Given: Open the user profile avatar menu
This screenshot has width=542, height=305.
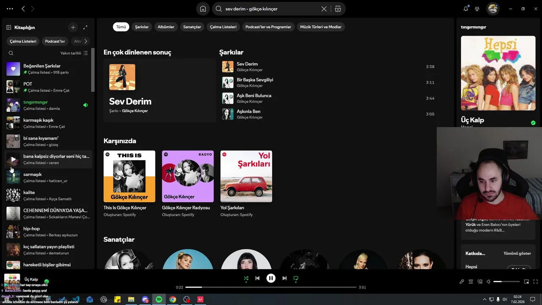Looking at the screenshot, I should tap(492, 8).
